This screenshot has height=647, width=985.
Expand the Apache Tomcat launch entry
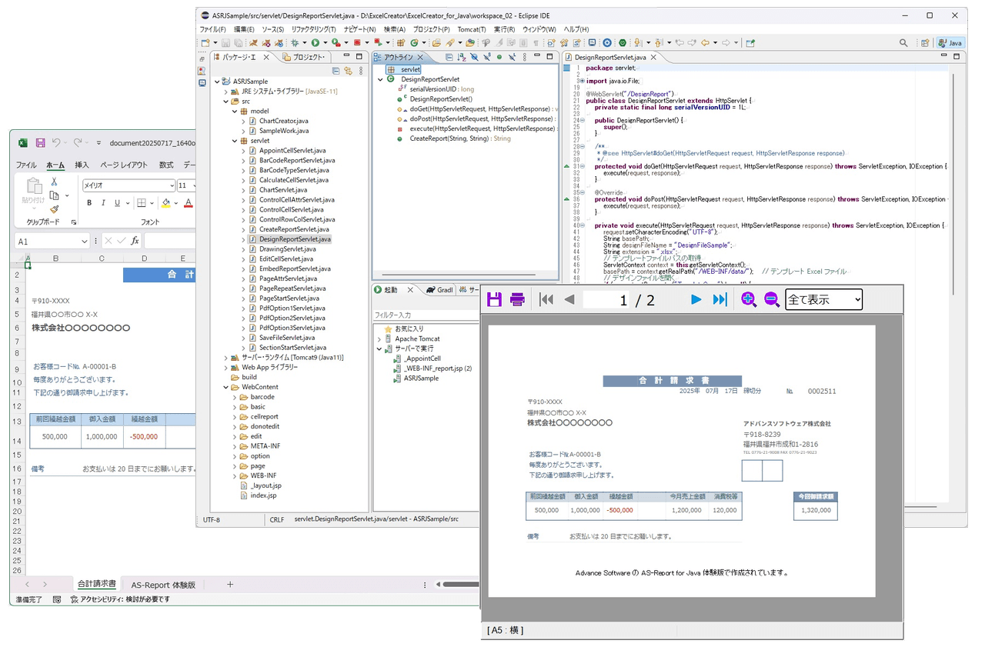(379, 339)
